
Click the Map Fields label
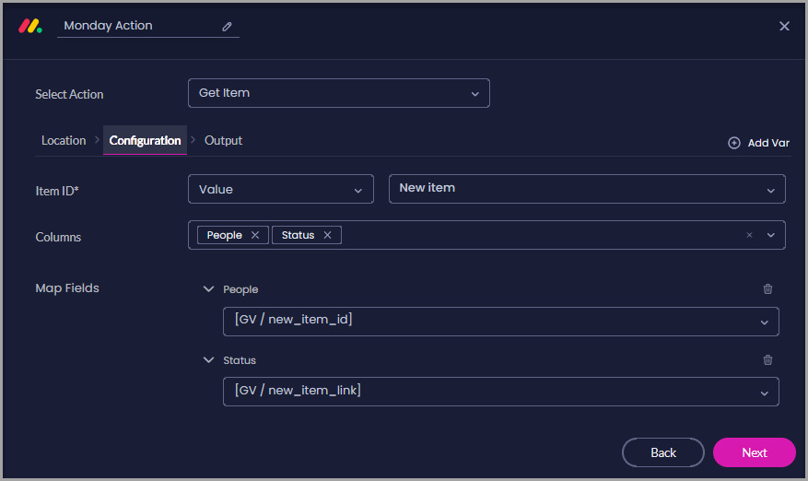point(67,288)
